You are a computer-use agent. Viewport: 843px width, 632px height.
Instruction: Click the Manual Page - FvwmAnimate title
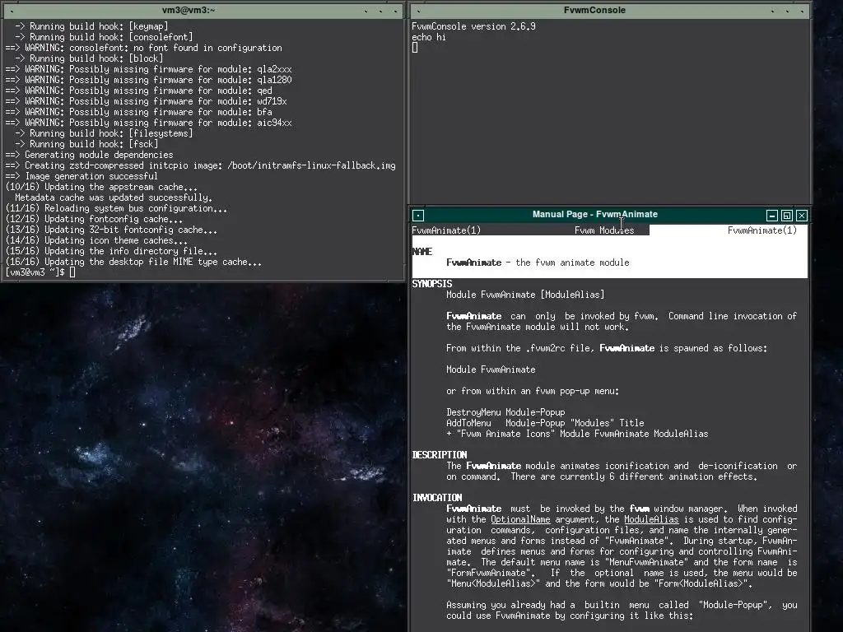tap(594, 215)
